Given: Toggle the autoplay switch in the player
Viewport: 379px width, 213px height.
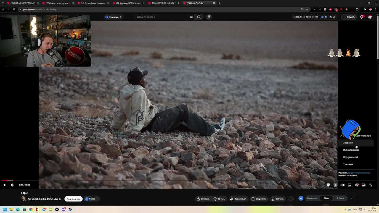Looking at the screenshot, I should (343, 185).
